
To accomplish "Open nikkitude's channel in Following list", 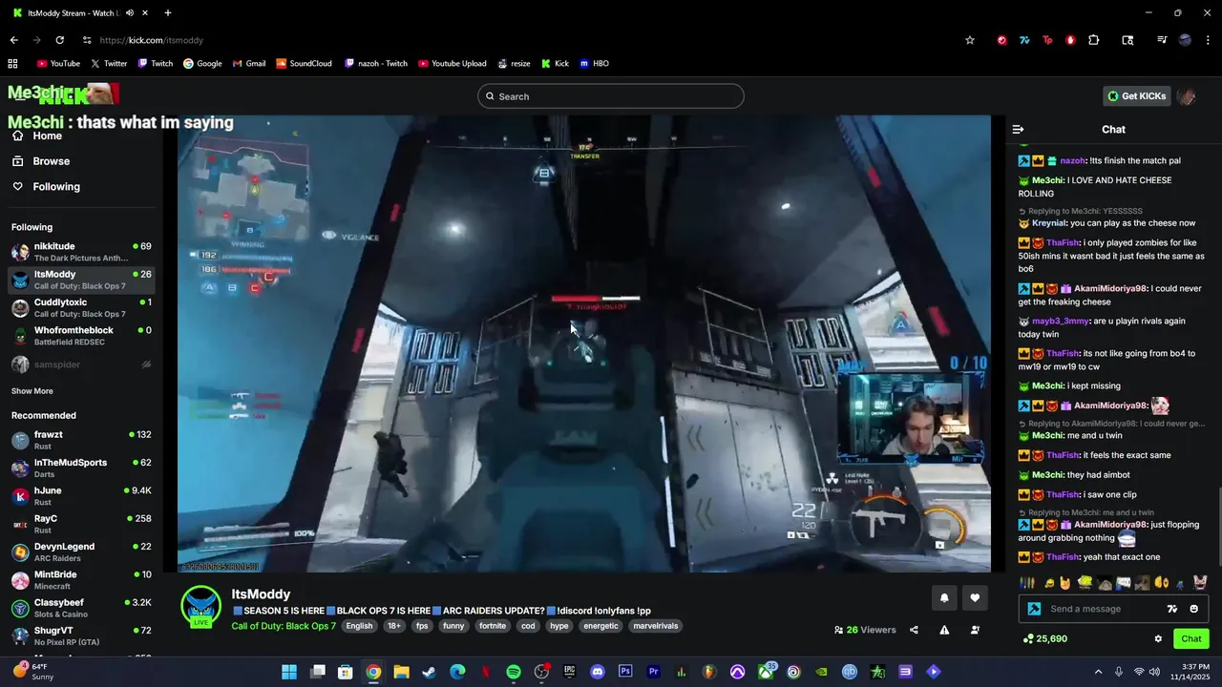I will 81,252.
